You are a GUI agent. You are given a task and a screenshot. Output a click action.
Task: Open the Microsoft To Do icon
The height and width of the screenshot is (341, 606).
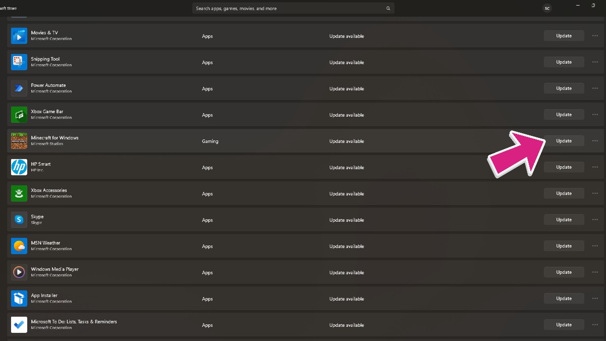[19, 325]
